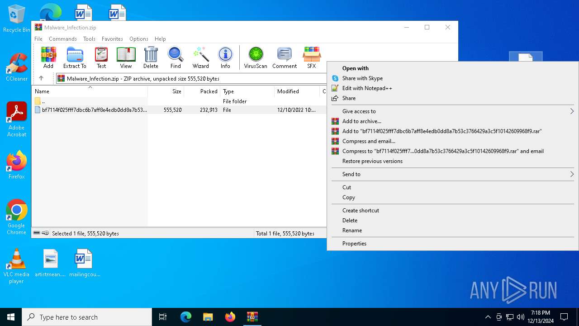Click the Extract To toolbar icon
The width and height of the screenshot is (579, 326).
(75, 58)
